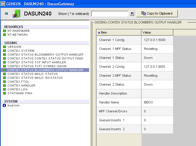Click the sort arrow in the Item header

(x=99, y=32)
